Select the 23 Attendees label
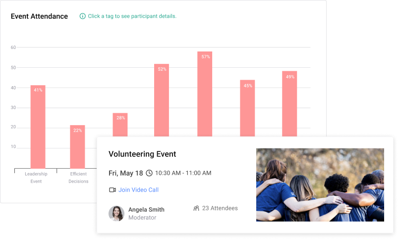 220,208
